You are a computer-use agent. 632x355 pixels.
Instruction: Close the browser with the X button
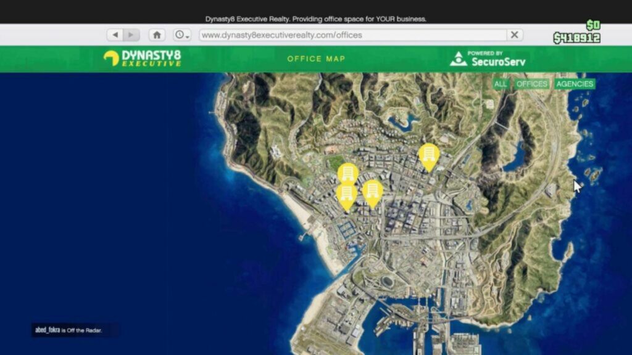pos(514,35)
